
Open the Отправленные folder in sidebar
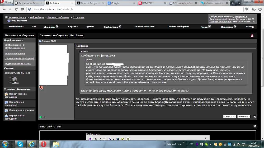click(x=16, y=48)
